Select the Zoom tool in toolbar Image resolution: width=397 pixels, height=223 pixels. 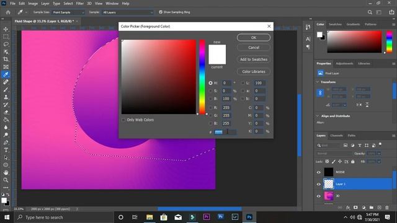6,180
